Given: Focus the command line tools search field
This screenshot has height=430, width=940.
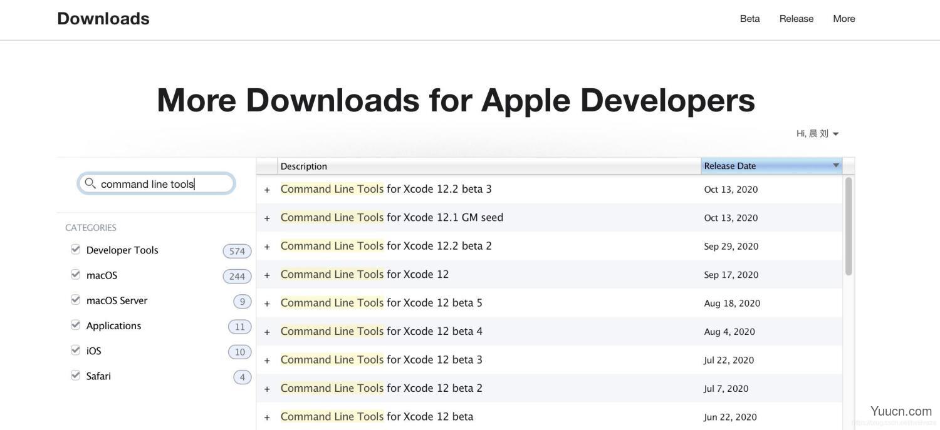Looking at the screenshot, I should (x=157, y=183).
